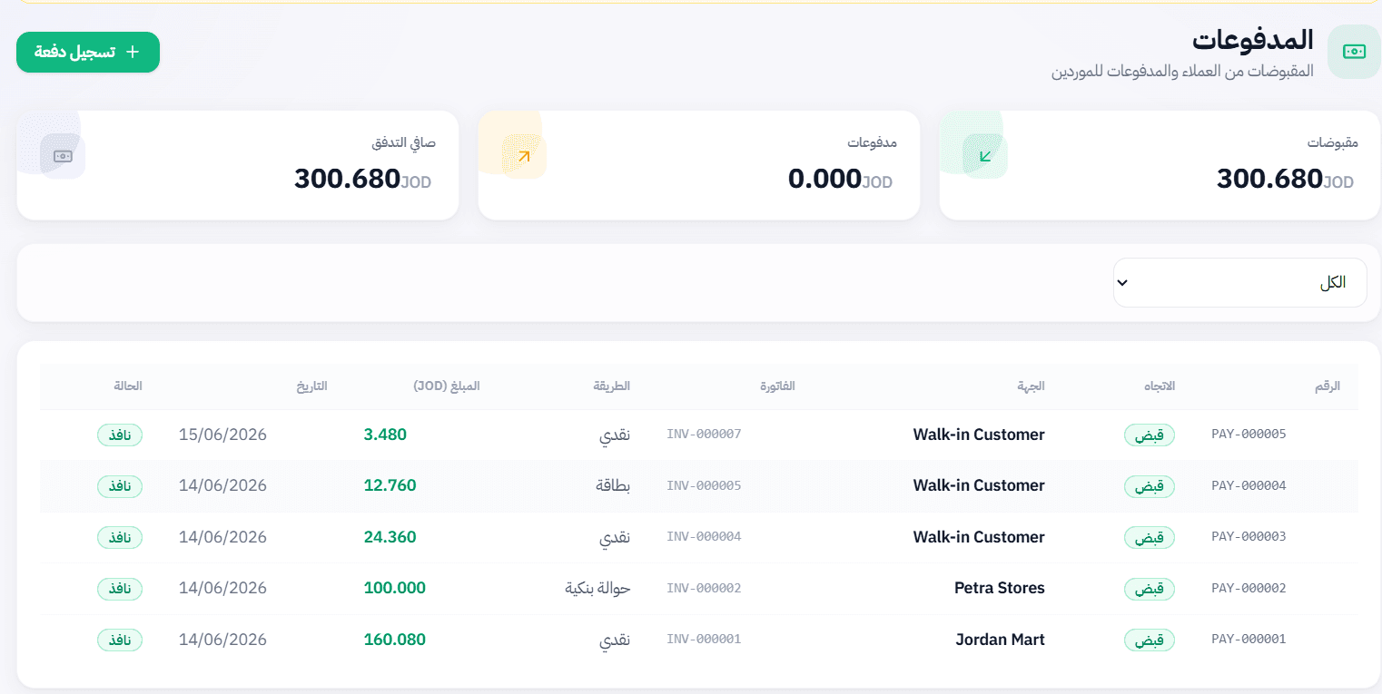Click نقدي method in PAY-000005 row

615,435
